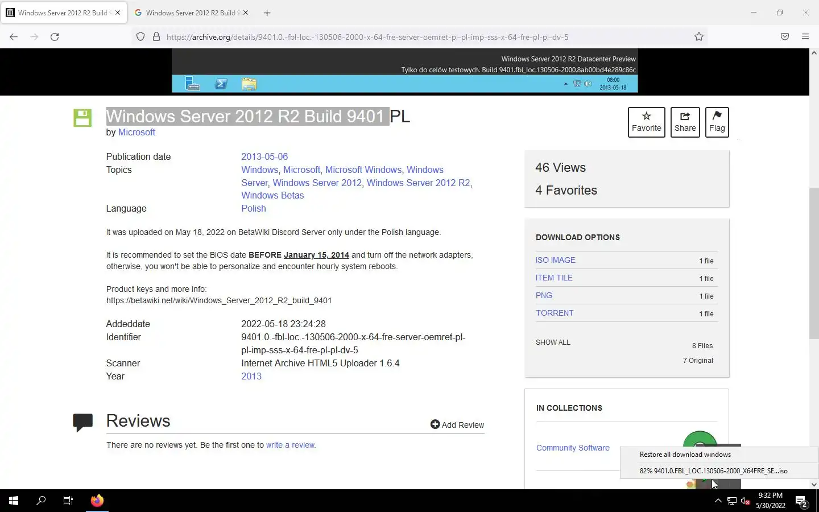
Task: Click the page scrollbar down arrow
Action: [814, 485]
